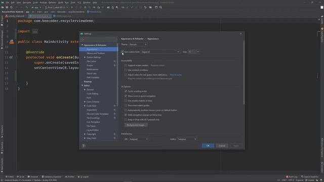The width and height of the screenshot is (324, 182).
Task: Click the Attach Debugger to process icon
Action: click(x=99, y=7)
